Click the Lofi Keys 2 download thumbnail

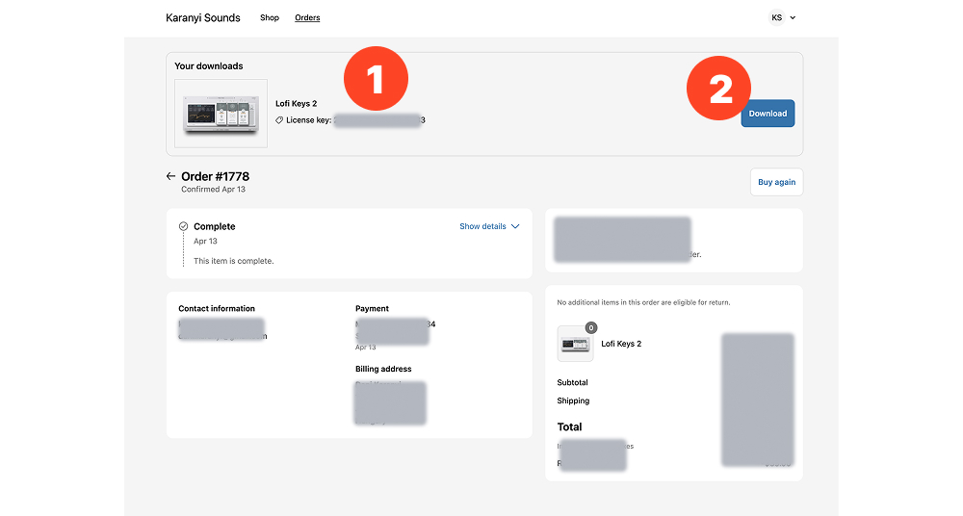coord(221,113)
